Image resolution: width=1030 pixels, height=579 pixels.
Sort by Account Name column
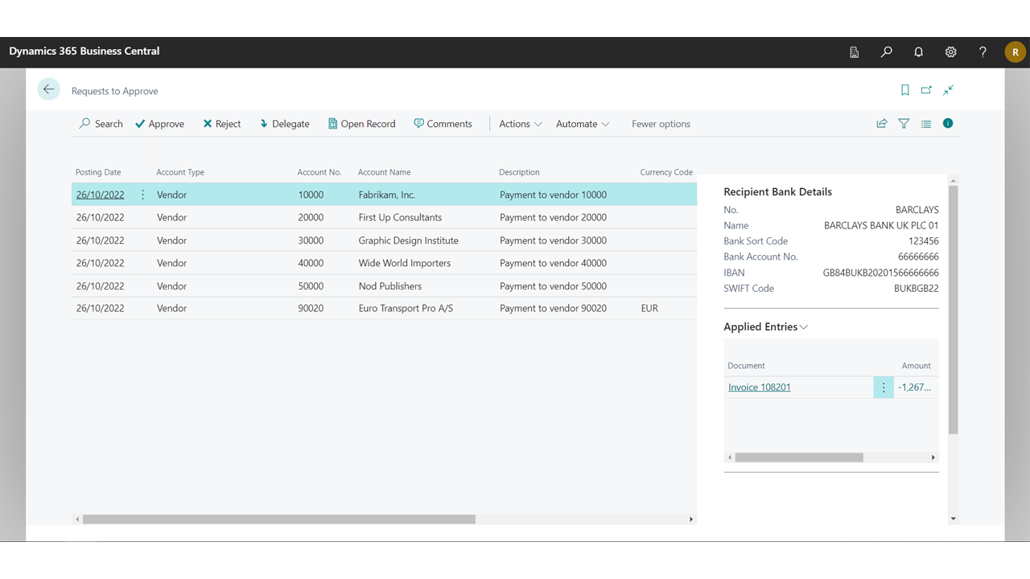tap(385, 172)
